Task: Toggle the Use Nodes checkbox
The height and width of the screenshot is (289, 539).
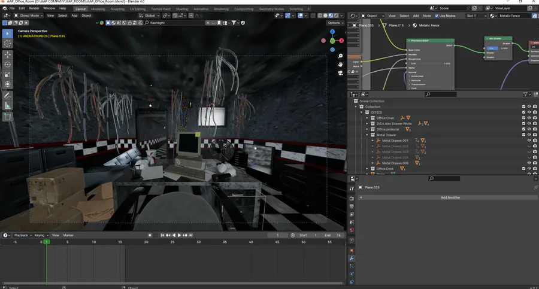Action: tap(437, 16)
